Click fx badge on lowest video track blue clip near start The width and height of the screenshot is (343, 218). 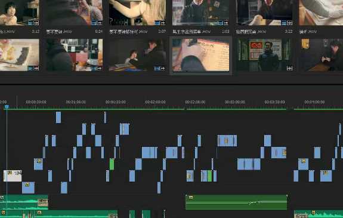[27, 185]
